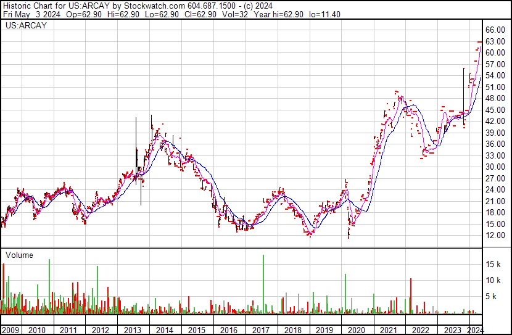Select the 2024 year label
Screen dimensions: 512x335
pyautogui.click(x=476, y=330)
